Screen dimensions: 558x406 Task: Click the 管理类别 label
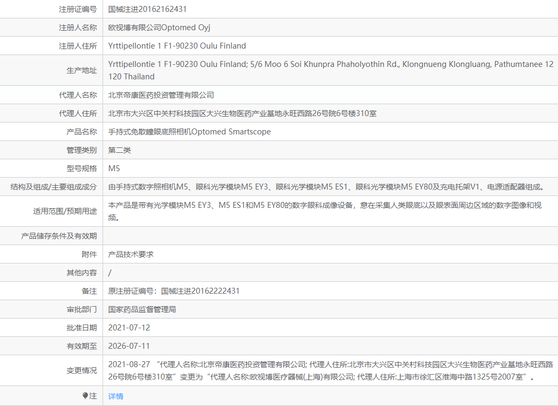(81, 150)
